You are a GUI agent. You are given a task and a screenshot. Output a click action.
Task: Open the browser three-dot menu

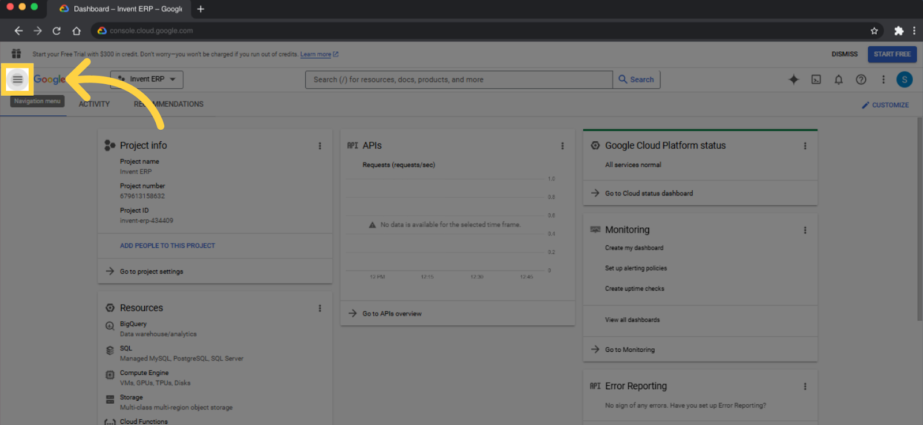pyautogui.click(x=914, y=31)
